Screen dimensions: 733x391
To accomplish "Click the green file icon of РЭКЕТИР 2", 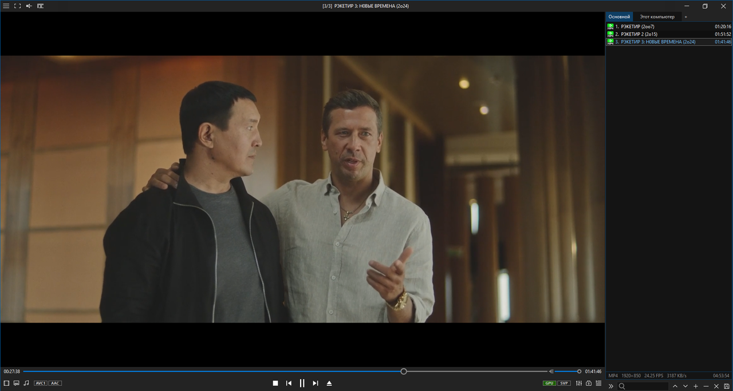I will coord(610,34).
